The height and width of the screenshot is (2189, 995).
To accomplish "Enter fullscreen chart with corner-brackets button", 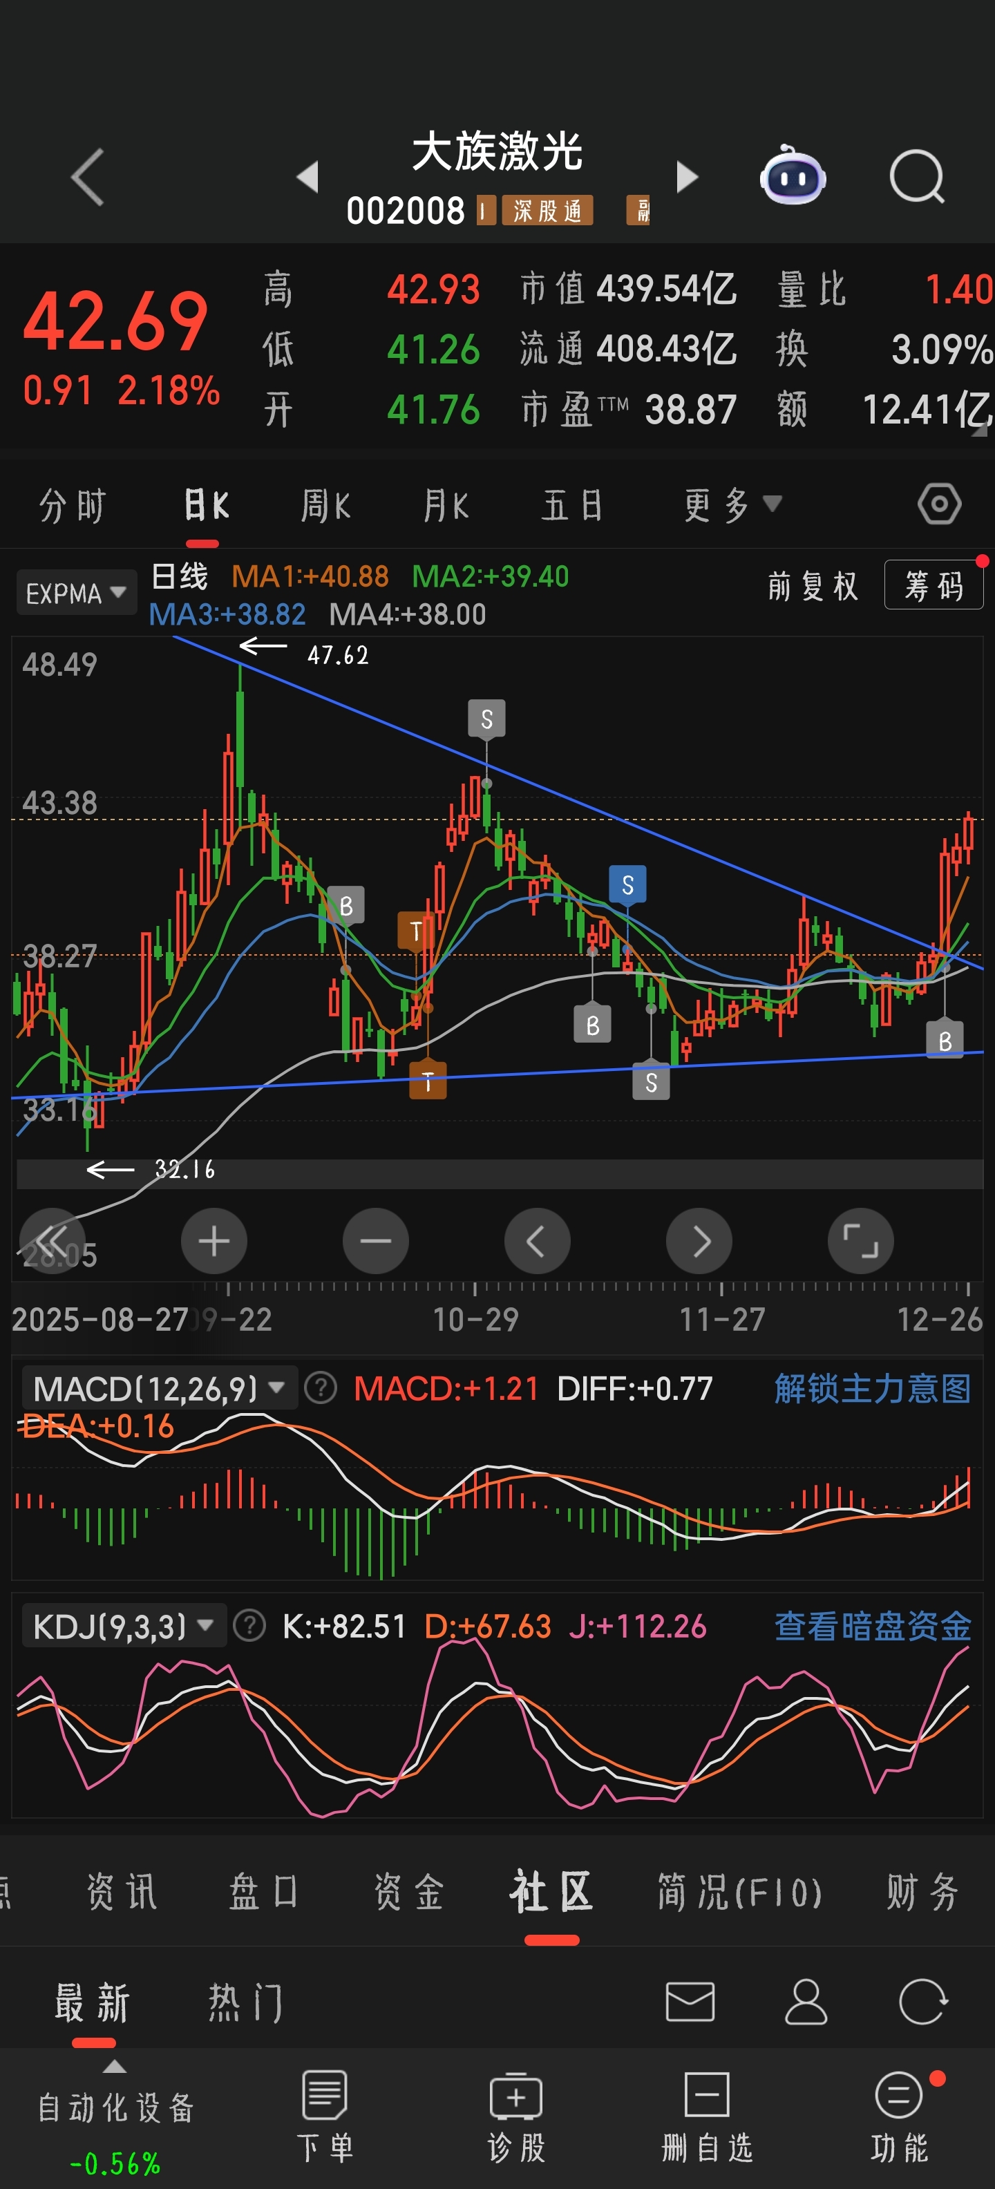I will [x=861, y=1241].
